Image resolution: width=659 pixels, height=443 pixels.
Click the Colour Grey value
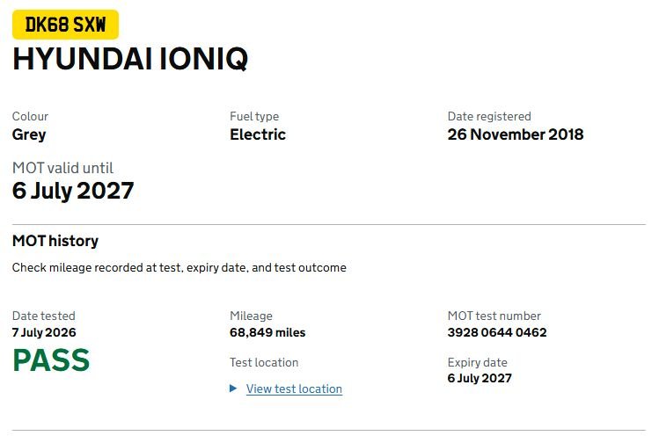29,134
